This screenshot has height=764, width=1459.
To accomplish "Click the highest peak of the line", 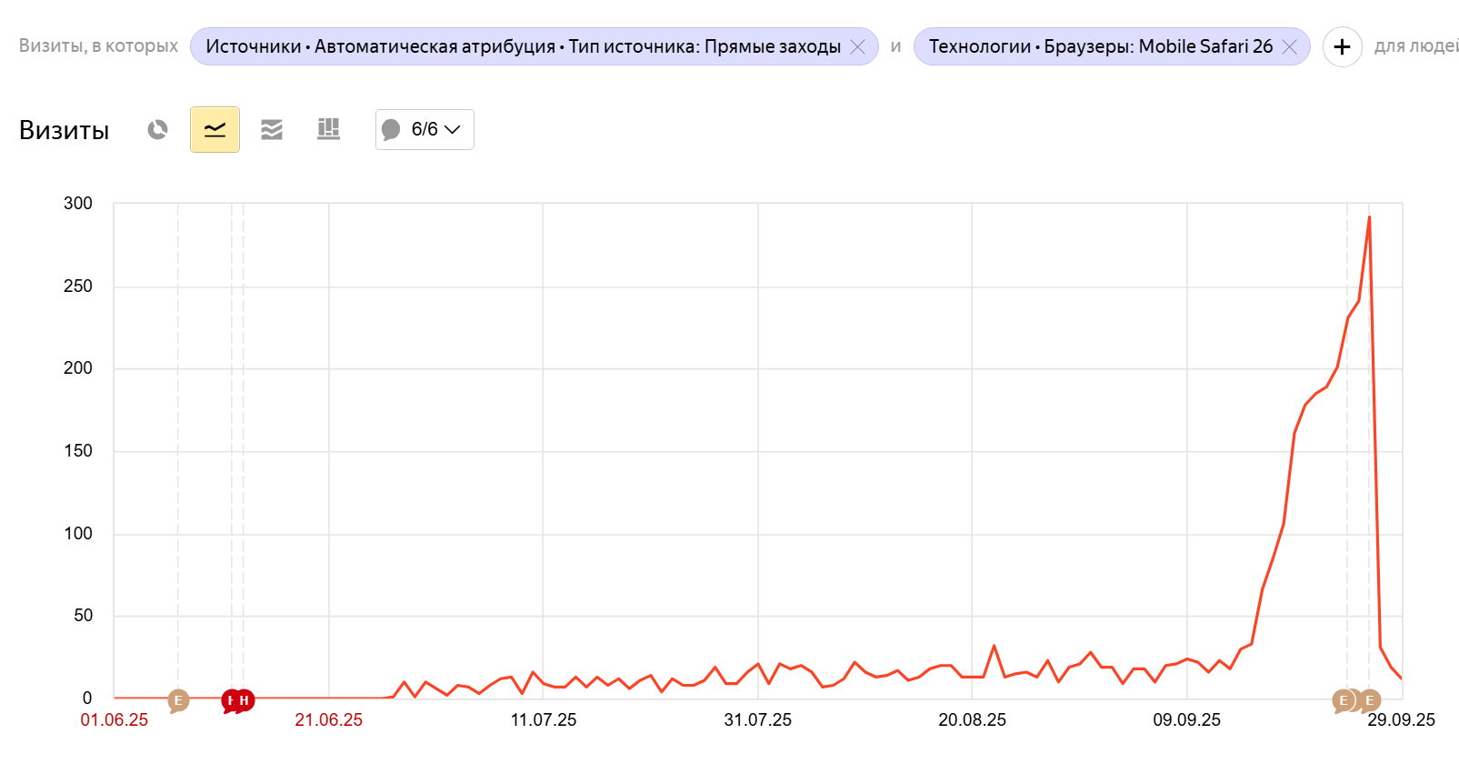I will [1369, 217].
